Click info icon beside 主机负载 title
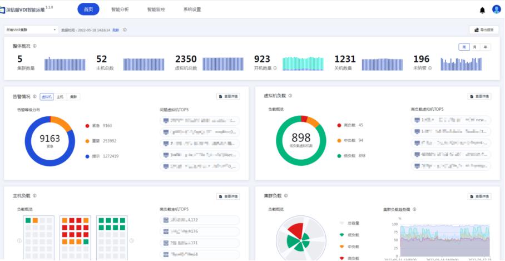This screenshot has width=505, height=261. click(x=34, y=196)
